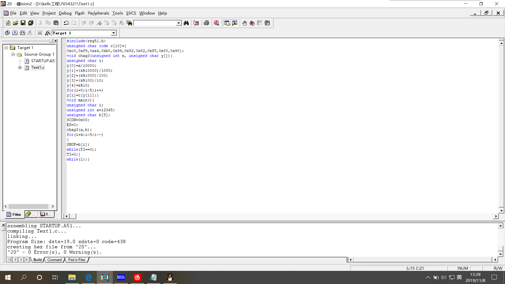The width and height of the screenshot is (505, 284).
Task: Click the Open file folder icon
Action: (x=16, y=23)
